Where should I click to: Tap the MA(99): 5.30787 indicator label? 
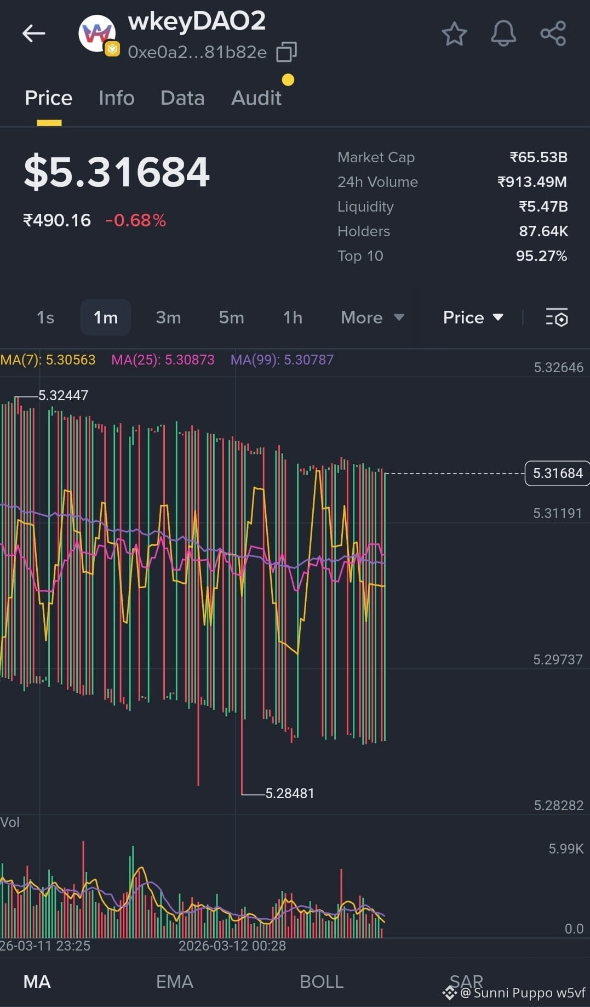pos(282,360)
